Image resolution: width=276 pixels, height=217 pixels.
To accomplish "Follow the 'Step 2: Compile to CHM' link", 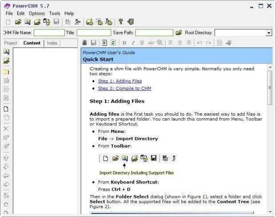I will coord(124,88).
